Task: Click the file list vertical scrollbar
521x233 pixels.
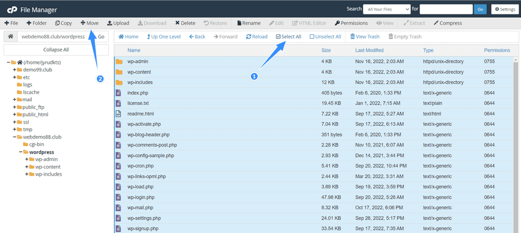Action: click(x=516, y=145)
